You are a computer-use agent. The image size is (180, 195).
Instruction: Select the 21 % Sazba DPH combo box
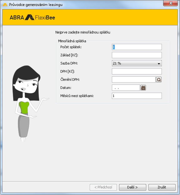point(137,63)
